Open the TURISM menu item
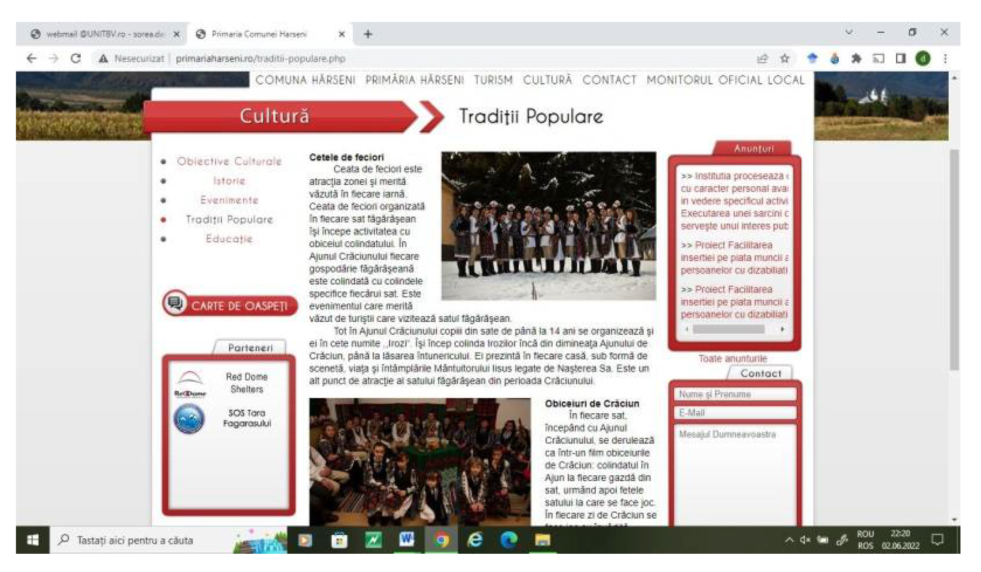 (493, 80)
